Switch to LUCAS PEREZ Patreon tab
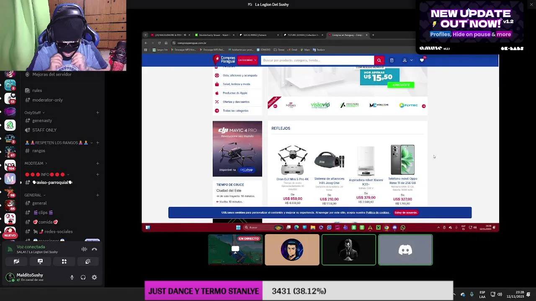Image resolution: width=536 pixels, height=301 pixels. (x=258, y=35)
